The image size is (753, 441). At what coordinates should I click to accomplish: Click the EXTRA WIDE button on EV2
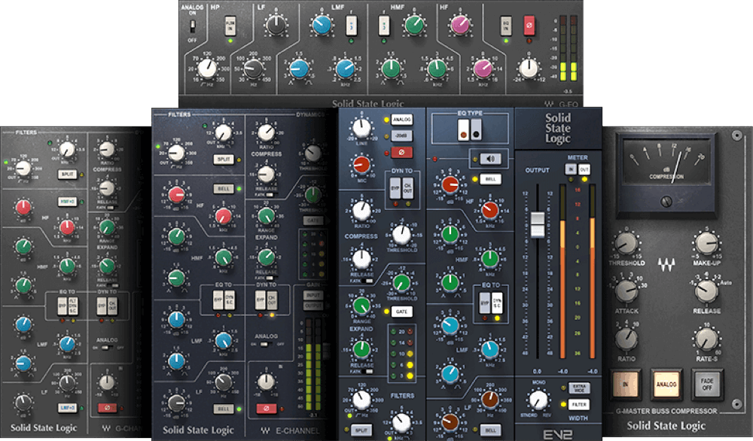[x=580, y=387]
